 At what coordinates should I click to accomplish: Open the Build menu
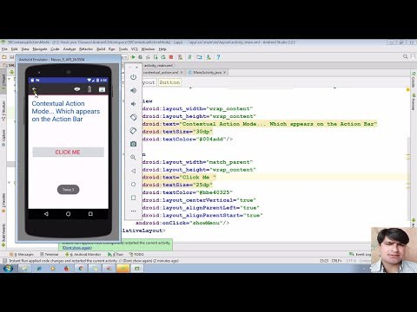[x=101, y=49]
